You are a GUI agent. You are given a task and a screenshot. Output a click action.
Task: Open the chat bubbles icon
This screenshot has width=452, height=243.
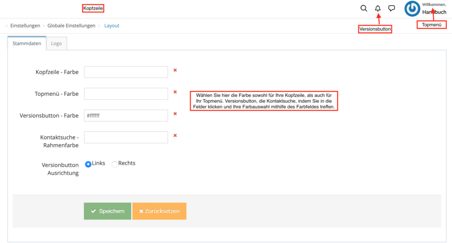(x=392, y=8)
